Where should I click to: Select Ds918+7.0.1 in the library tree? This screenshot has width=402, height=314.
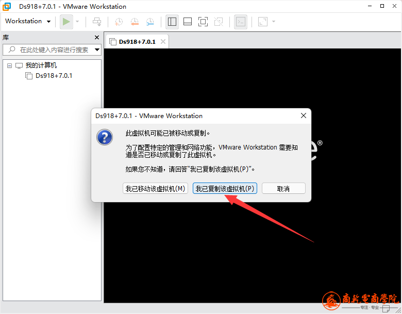click(x=54, y=76)
